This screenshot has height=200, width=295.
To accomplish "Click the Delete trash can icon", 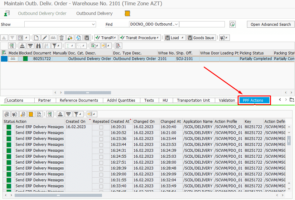I will (x=62, y=38).
